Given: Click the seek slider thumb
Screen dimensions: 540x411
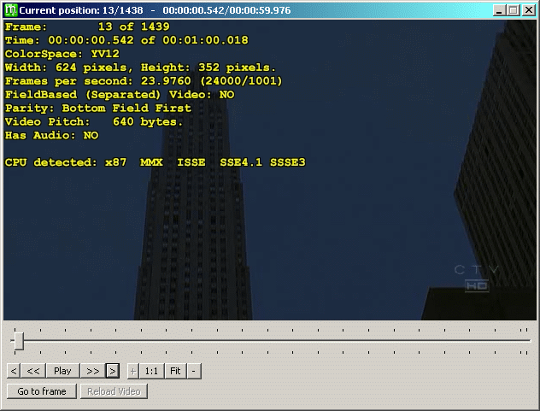Looking at the screenshot, I should coord(19,341).
